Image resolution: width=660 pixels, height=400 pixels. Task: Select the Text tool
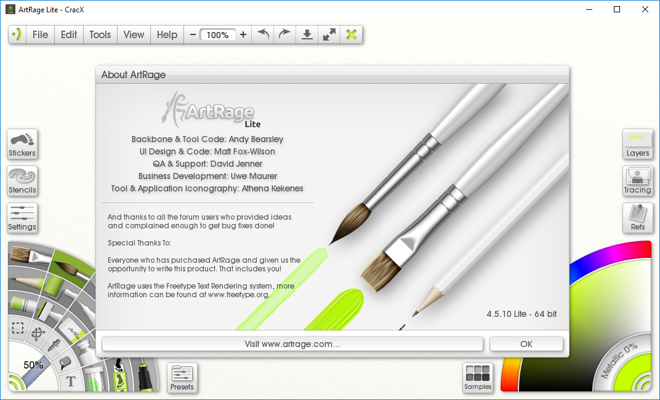coord(71,382)
